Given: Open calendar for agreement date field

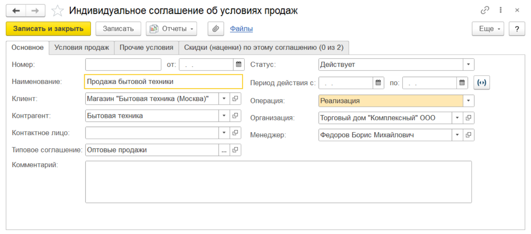Looking at the screenshot, I should point(239,65).
